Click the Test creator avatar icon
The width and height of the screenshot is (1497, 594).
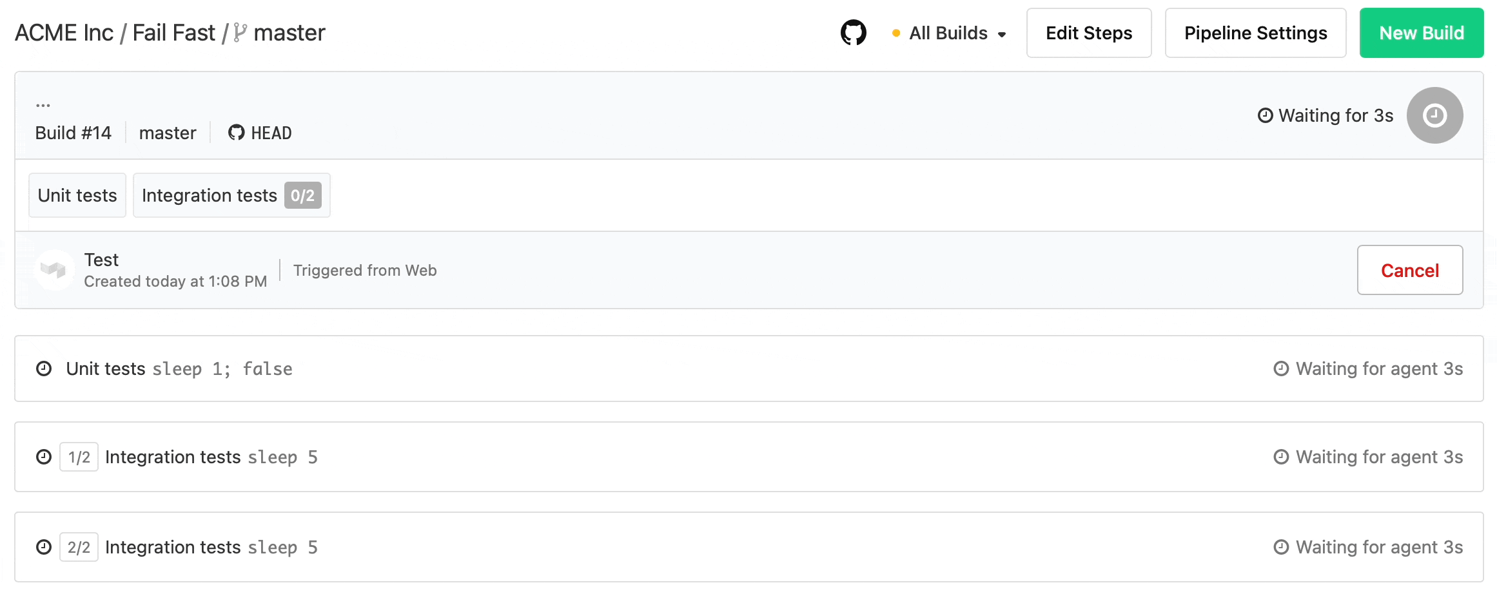tap(54, 270)
